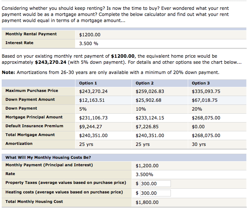247x208 pixels.
Task: Click 'What Will My Monthly Housing Costs Be?' header
Action: click(48, 158)
